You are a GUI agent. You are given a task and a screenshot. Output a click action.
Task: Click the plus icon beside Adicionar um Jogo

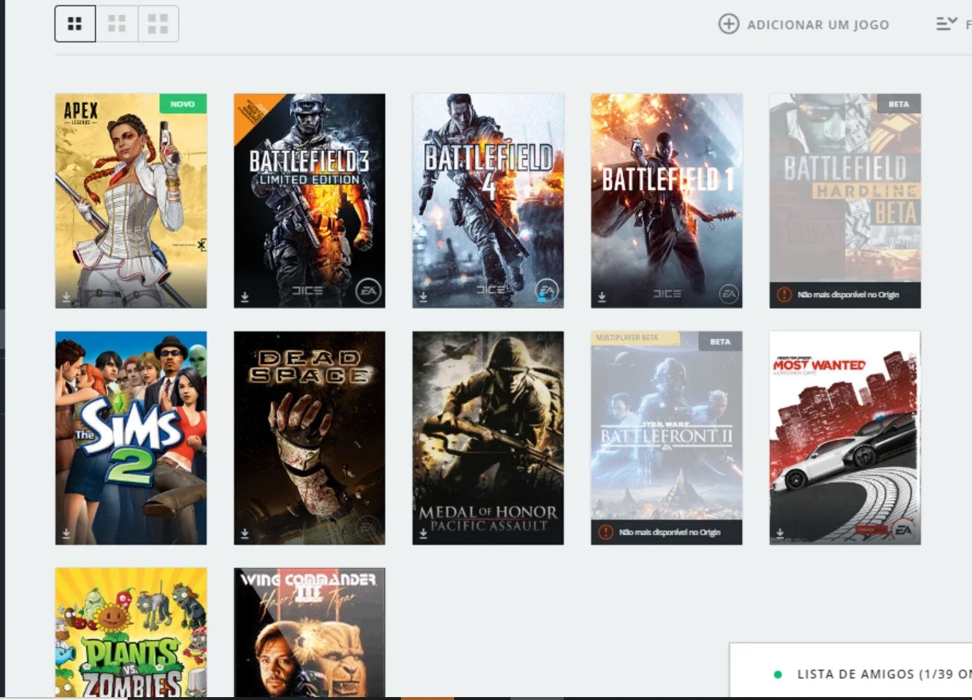[728, 24]
